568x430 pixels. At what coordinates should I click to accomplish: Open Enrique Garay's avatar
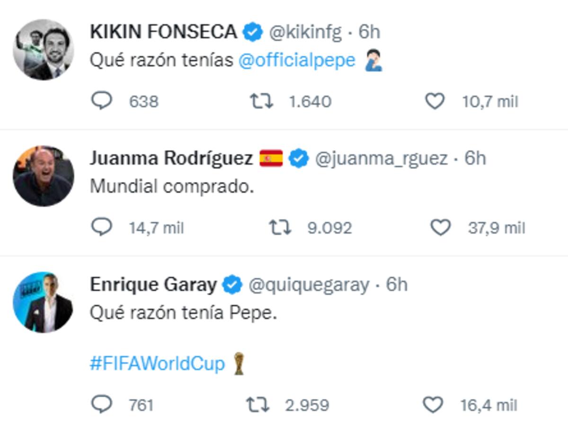(43, 302)
